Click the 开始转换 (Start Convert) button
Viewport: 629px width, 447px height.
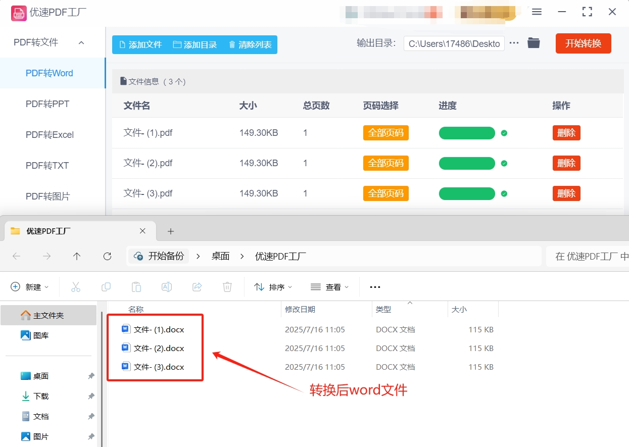583,43
